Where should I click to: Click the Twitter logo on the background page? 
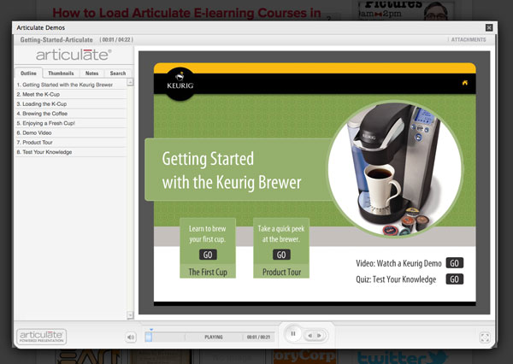tap(402, 357)
